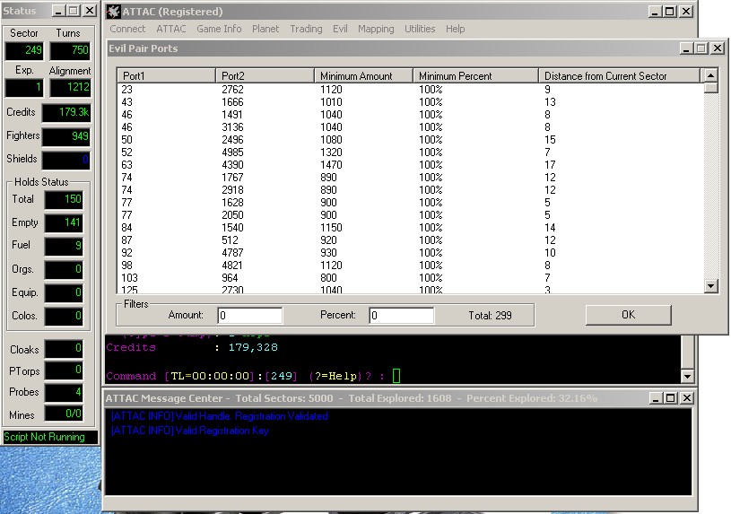Sort by Port1 column header
Image resolution: width=731 pixels, height=514 pixels.
(x=166, y=76)
